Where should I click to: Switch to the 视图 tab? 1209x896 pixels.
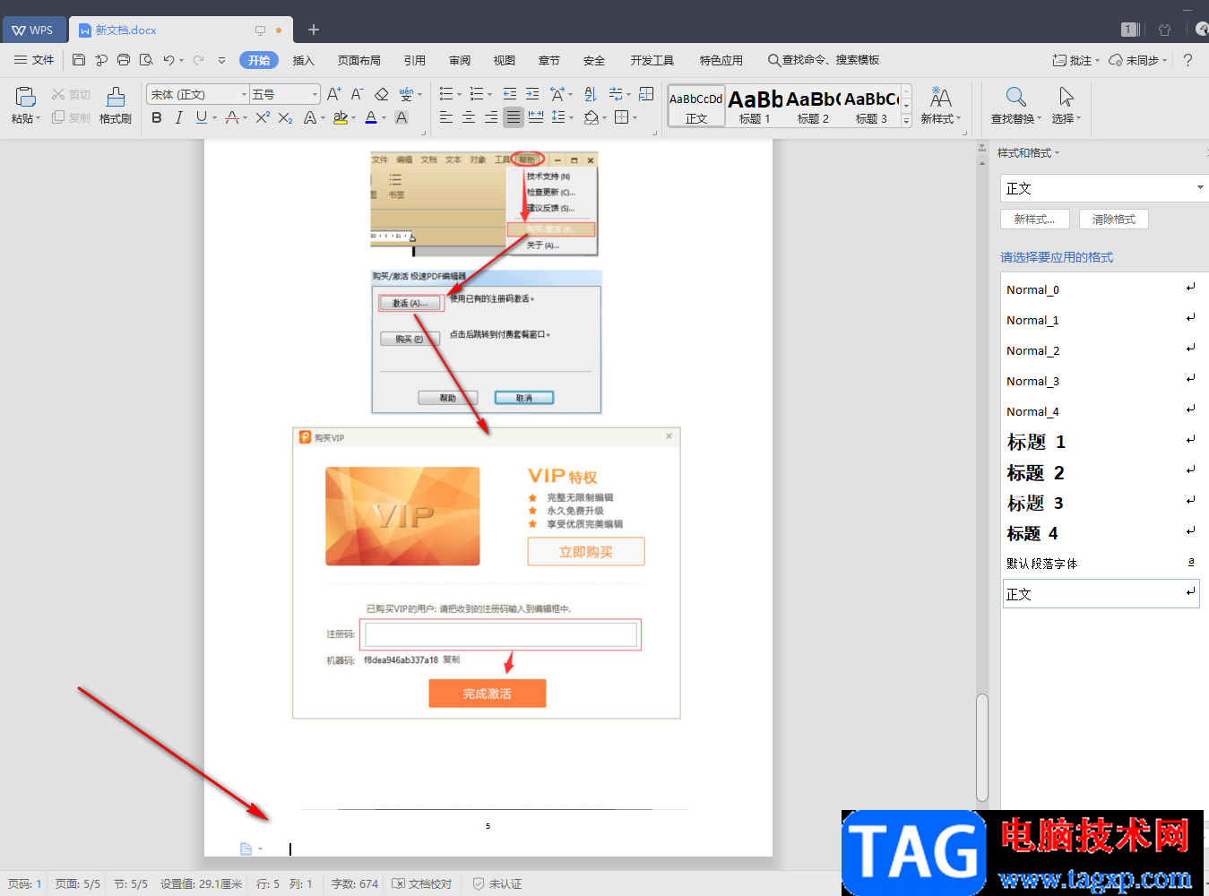[x=505, y=60]
